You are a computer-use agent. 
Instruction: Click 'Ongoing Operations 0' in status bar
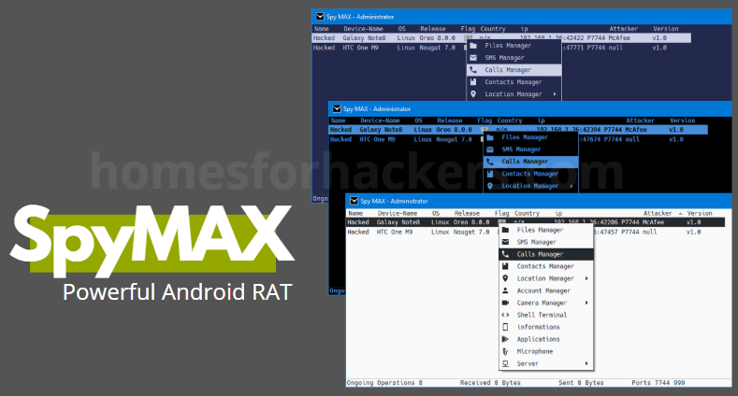coord(384,383)
